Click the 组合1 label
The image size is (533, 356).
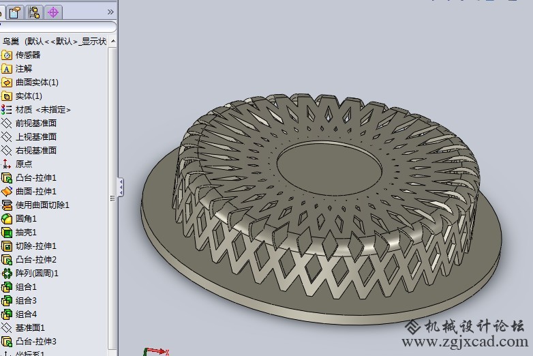[26, 287]
